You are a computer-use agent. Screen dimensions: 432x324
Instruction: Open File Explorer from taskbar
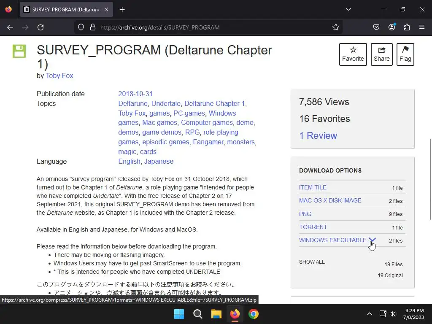216,314
